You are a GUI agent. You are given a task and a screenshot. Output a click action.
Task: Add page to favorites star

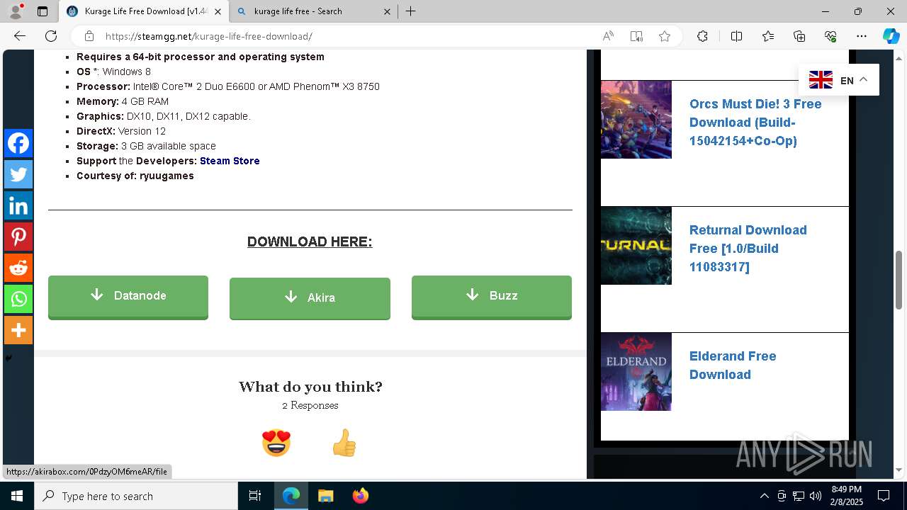[x=665, y=36]
